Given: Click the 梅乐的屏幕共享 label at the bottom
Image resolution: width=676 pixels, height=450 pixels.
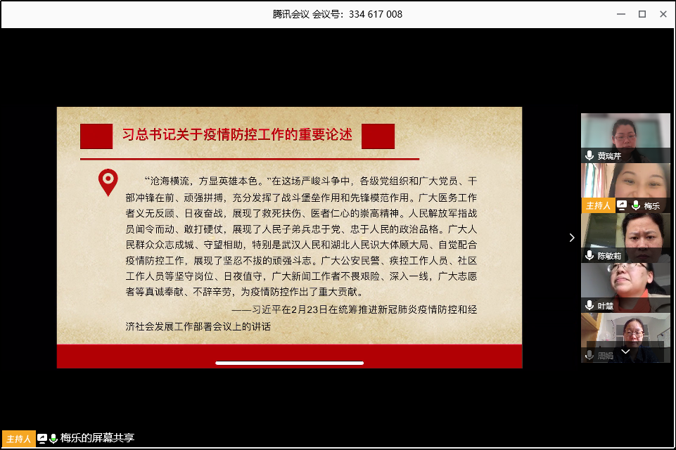Looking at the screenshot, I should tap(97, 438).
